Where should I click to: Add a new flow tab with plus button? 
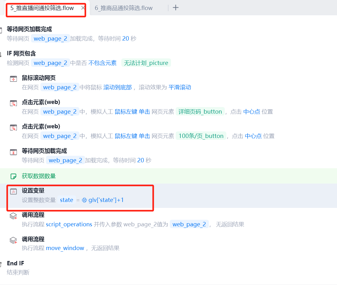point(176,8)
